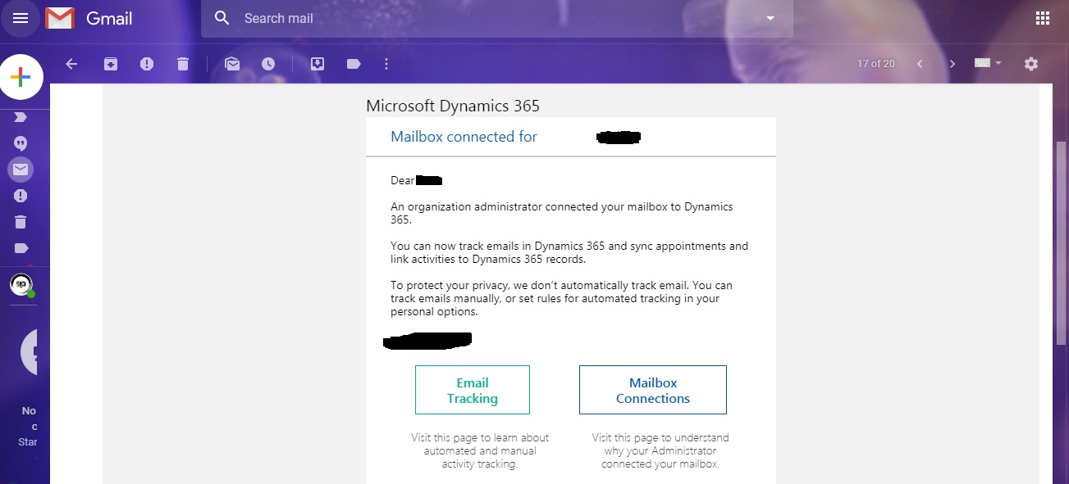The width and height of the screenshot is (1069, 484).
Task: Snooze this email with clock icon
Action: click(x=268, y=64)
